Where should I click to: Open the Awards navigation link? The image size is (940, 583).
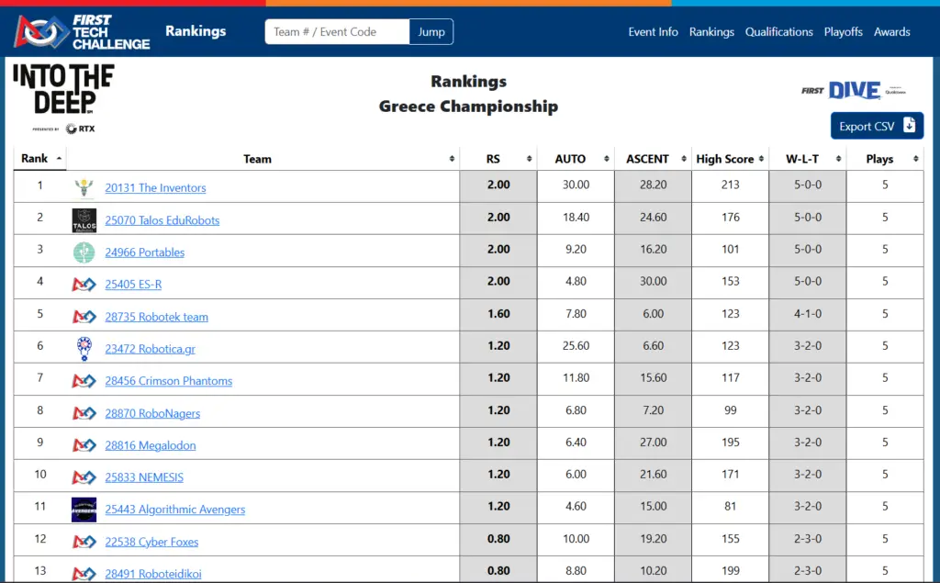(x=891, y=32)
